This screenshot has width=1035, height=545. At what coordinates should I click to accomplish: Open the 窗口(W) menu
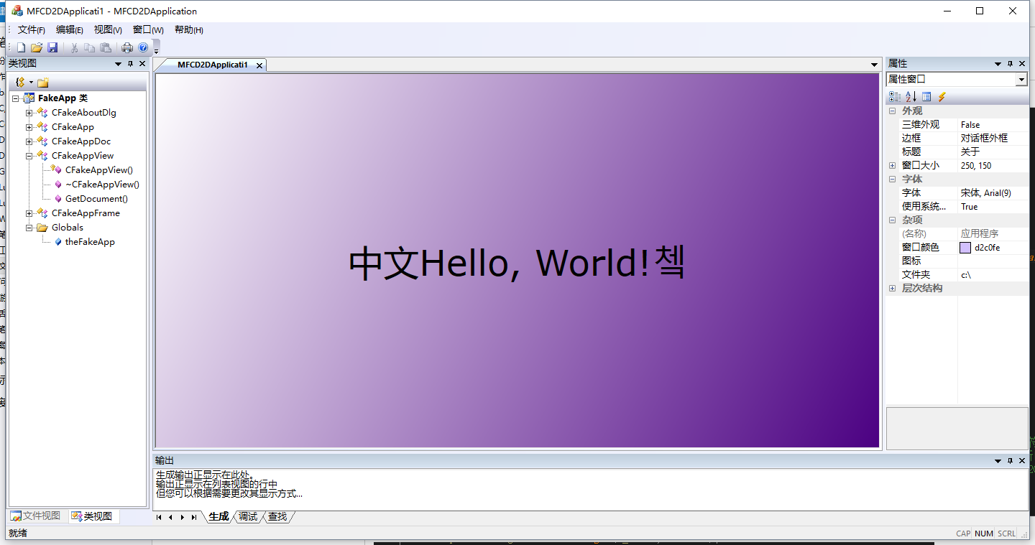pos(148,29)
